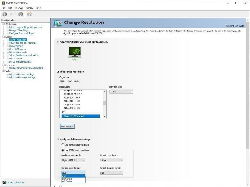Collapse the Display tree node
This screenshot has height=187, width=250.
(x=4, y=37)
